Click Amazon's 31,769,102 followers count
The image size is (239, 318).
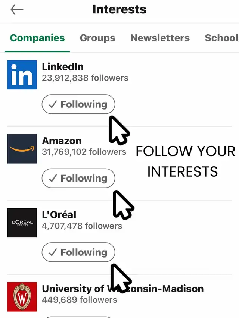pos(84,152)
